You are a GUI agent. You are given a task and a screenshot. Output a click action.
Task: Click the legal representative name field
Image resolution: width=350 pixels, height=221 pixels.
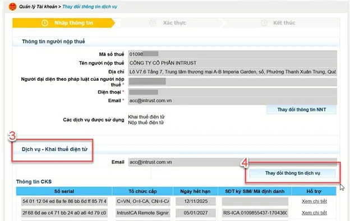(x=232, y=82)
